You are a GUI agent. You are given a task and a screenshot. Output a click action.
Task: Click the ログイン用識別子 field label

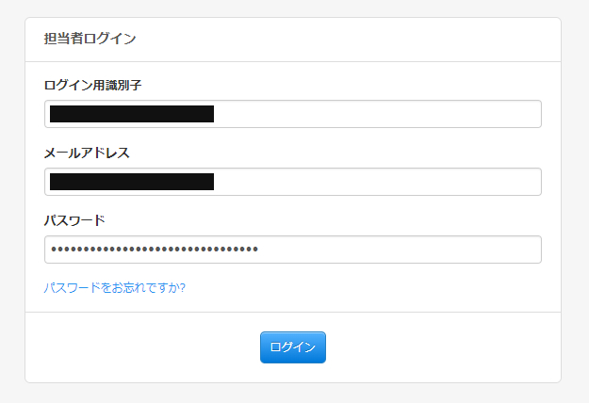[x=92, y=85]
